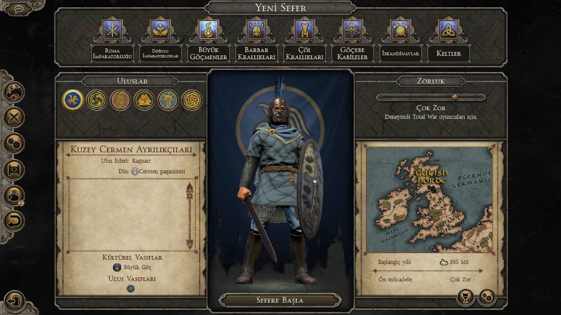Open the crossed swords battle icon in sidebar

[x=14, y=118]
